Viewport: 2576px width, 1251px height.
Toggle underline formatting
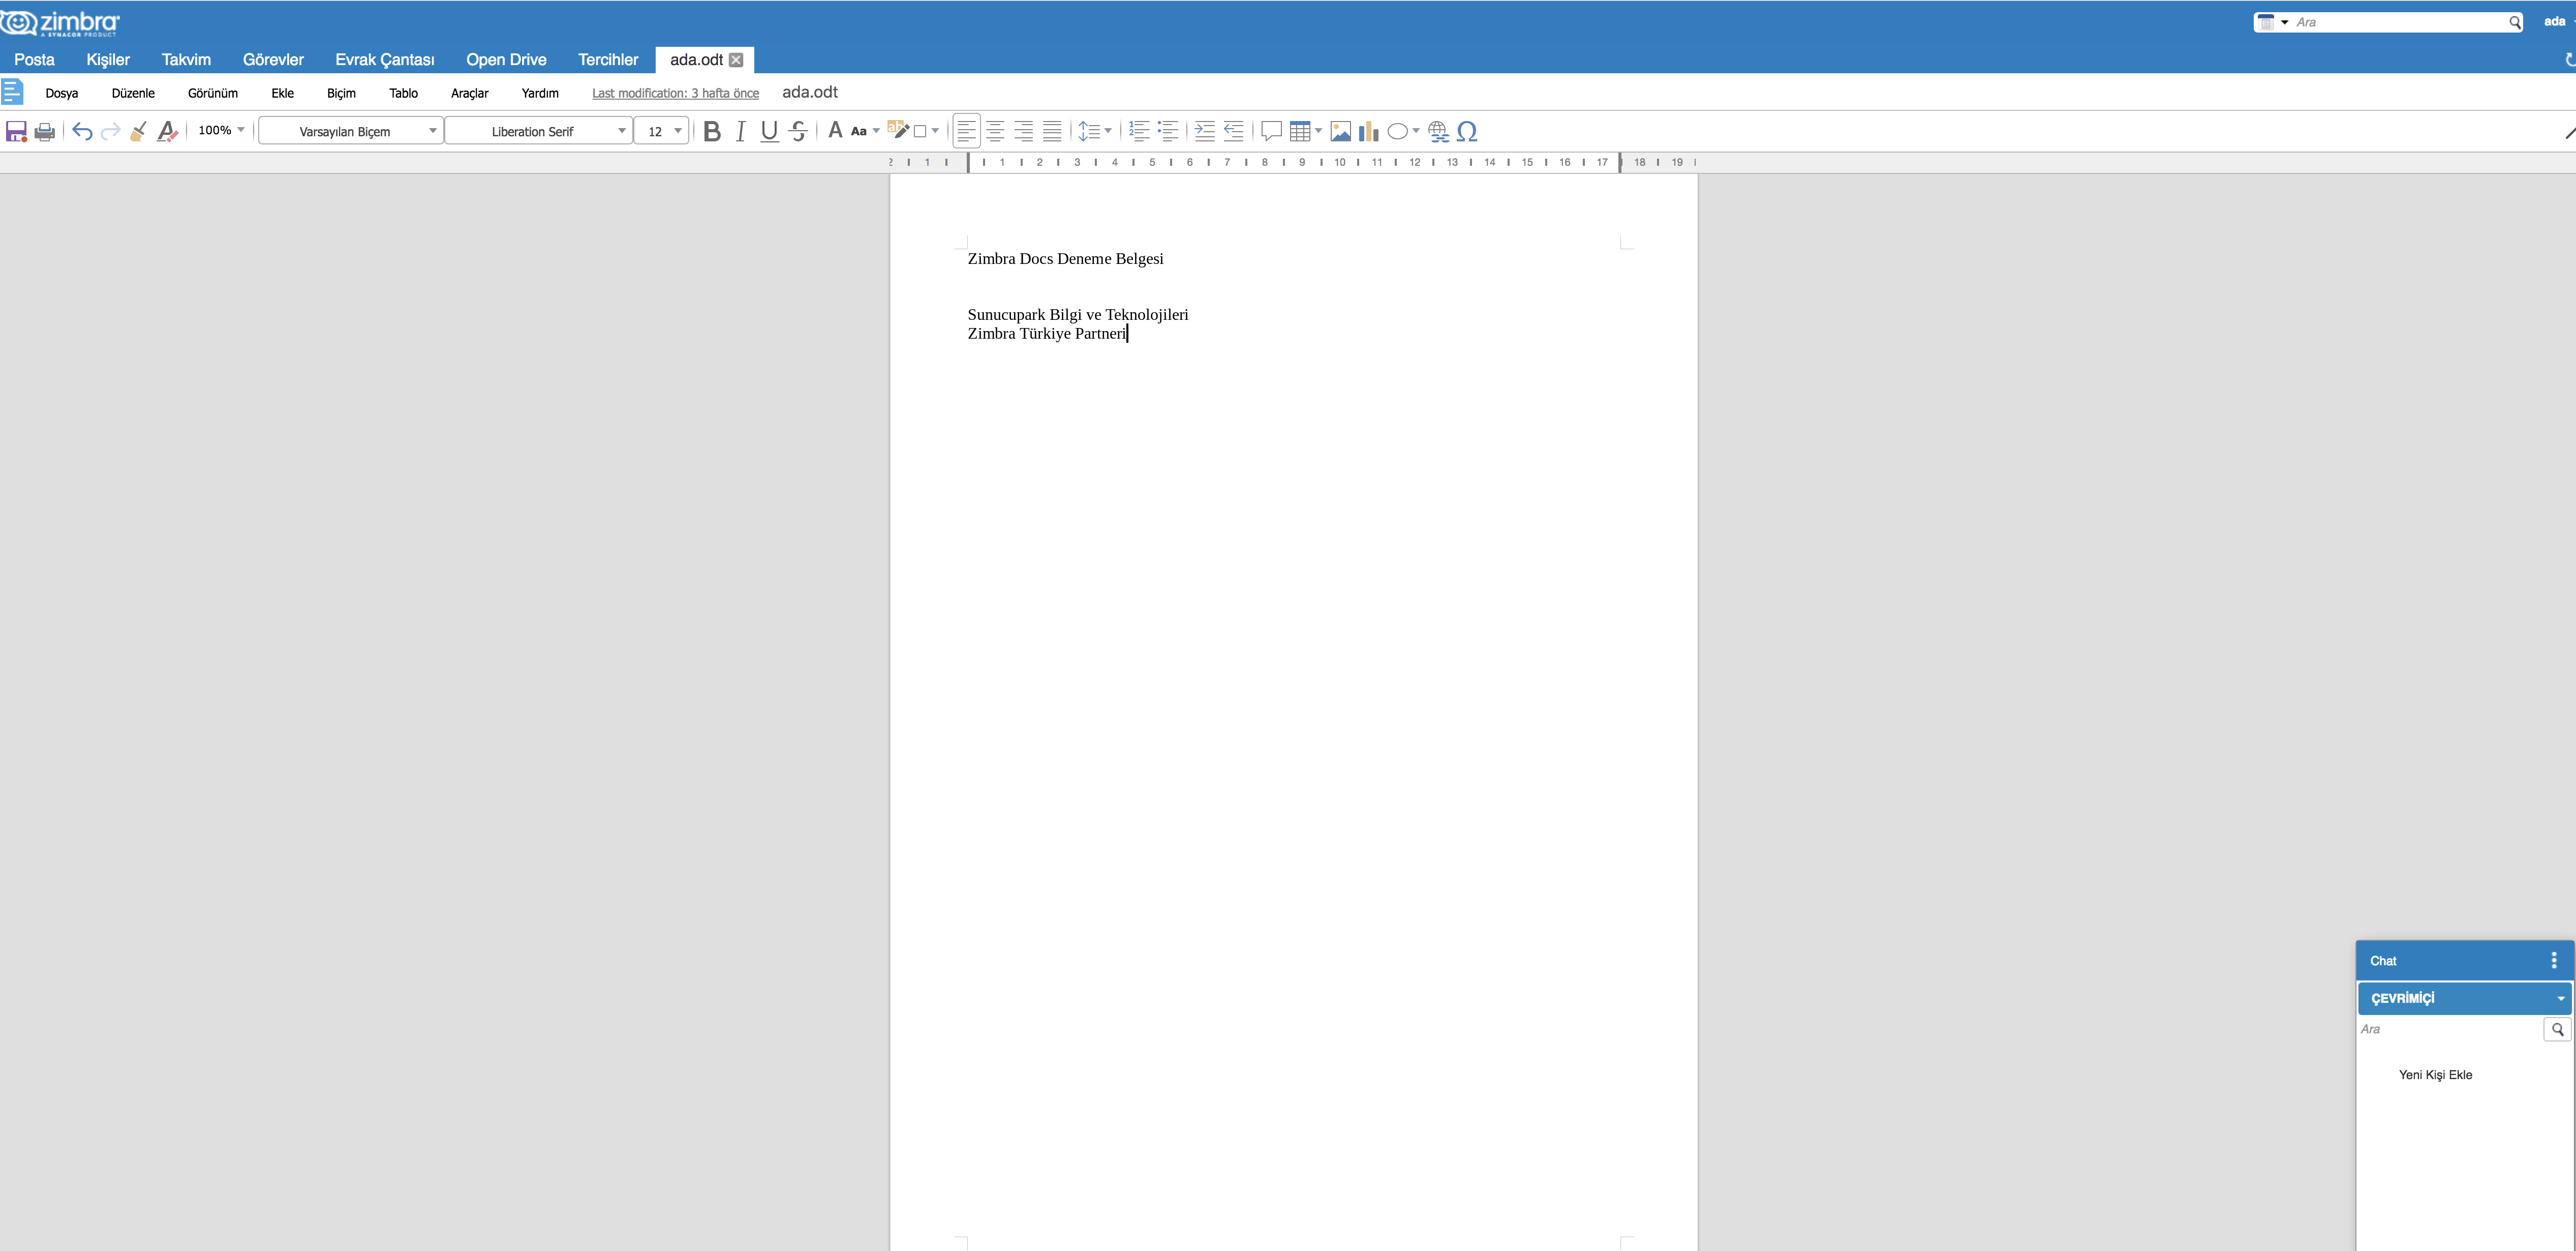pos(769,131)
